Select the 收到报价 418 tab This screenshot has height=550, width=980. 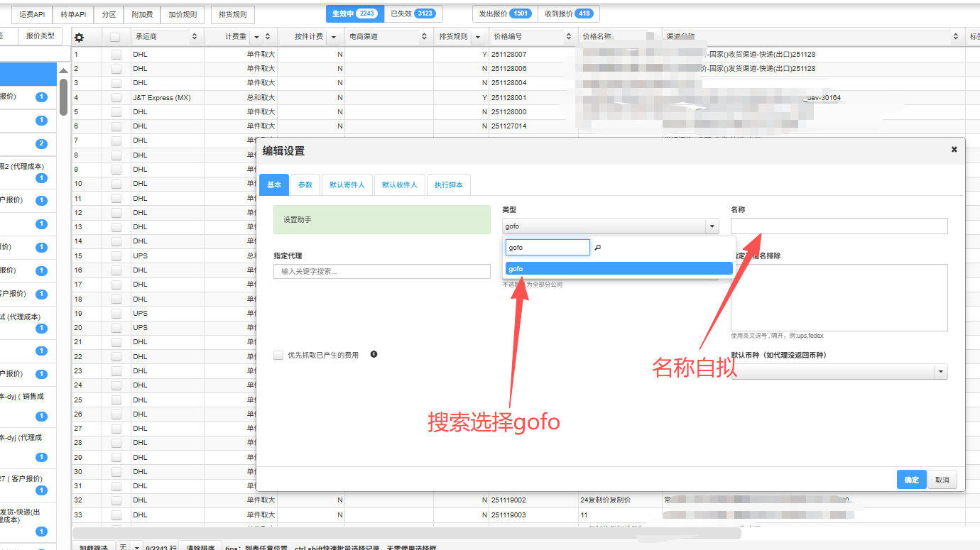[568, 13]
